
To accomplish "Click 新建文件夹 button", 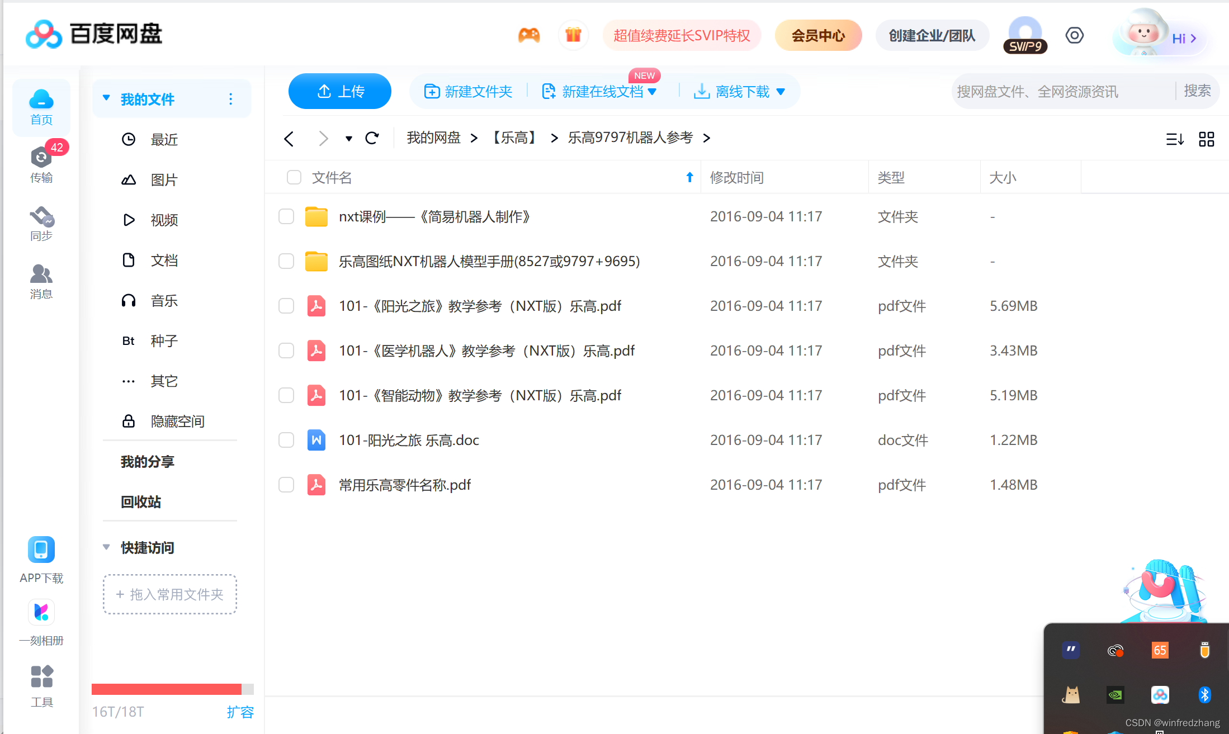I will pos(469,91).
